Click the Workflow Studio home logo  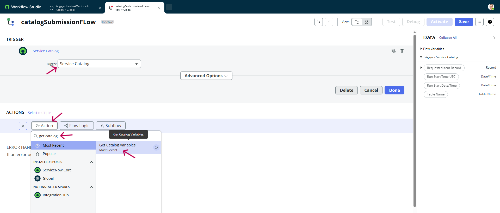23,7
